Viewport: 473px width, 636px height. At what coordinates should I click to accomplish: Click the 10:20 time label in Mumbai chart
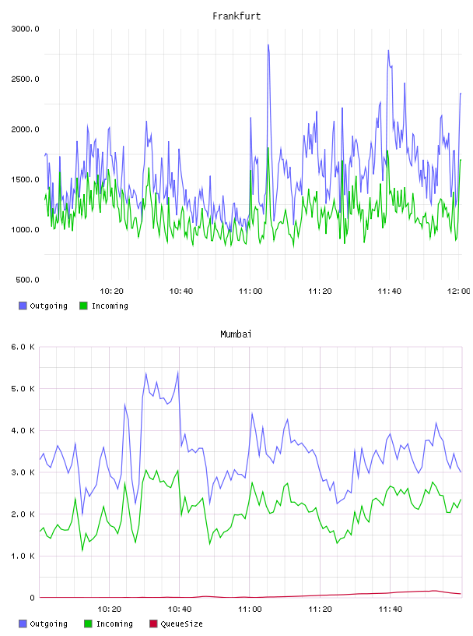(110, 609)
